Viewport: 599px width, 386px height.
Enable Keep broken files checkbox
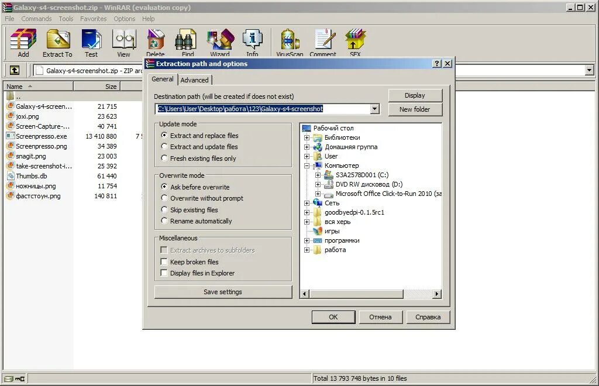click(x=164, y=261)
